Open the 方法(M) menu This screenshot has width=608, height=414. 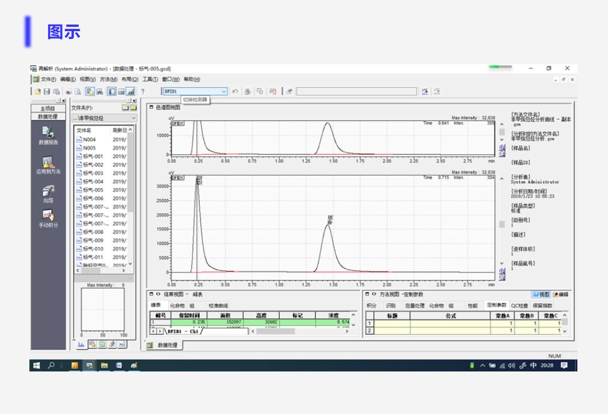(x=109, y=79)
